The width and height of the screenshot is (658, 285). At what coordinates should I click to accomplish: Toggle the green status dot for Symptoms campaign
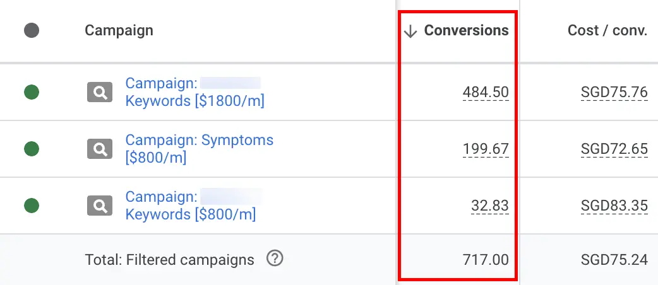tap(32, 149)
